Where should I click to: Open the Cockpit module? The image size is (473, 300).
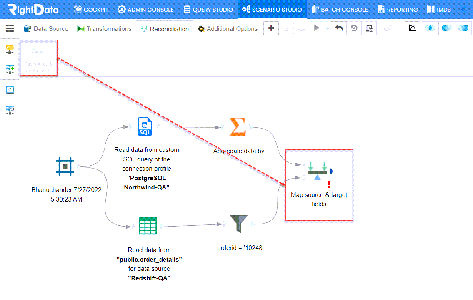pyautogui.click(x=91, y=9)
